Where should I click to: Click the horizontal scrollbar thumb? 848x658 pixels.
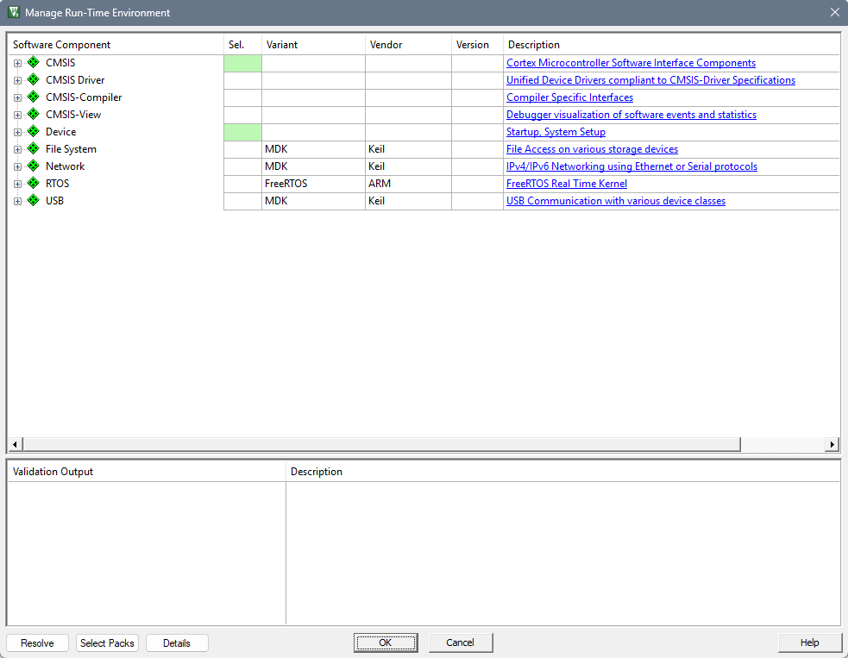pyautogui.click(x=381, y=444)
